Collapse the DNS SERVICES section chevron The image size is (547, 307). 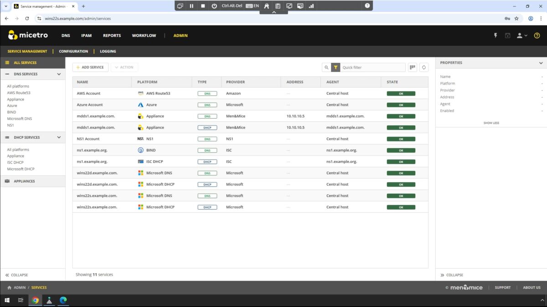click(x=58, y=74)
